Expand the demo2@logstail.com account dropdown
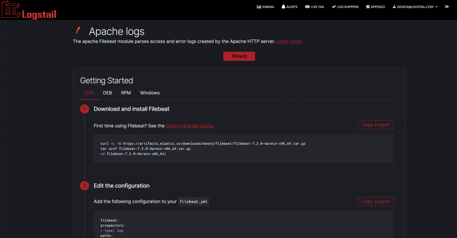Image resolution: width=457 pixels, height=238 pixels. 415,7
